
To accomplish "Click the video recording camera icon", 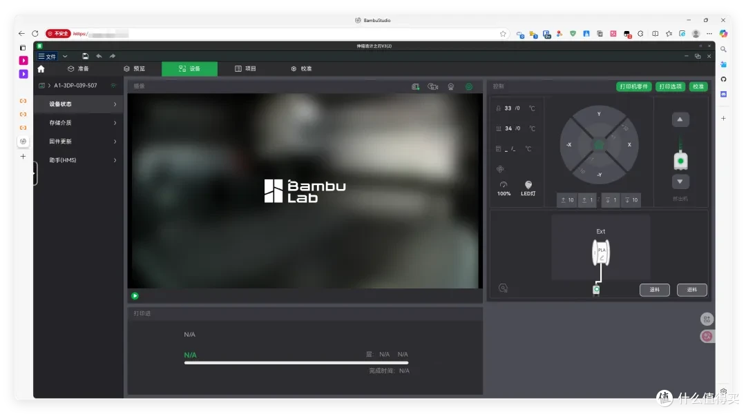I will coord(433,86).
